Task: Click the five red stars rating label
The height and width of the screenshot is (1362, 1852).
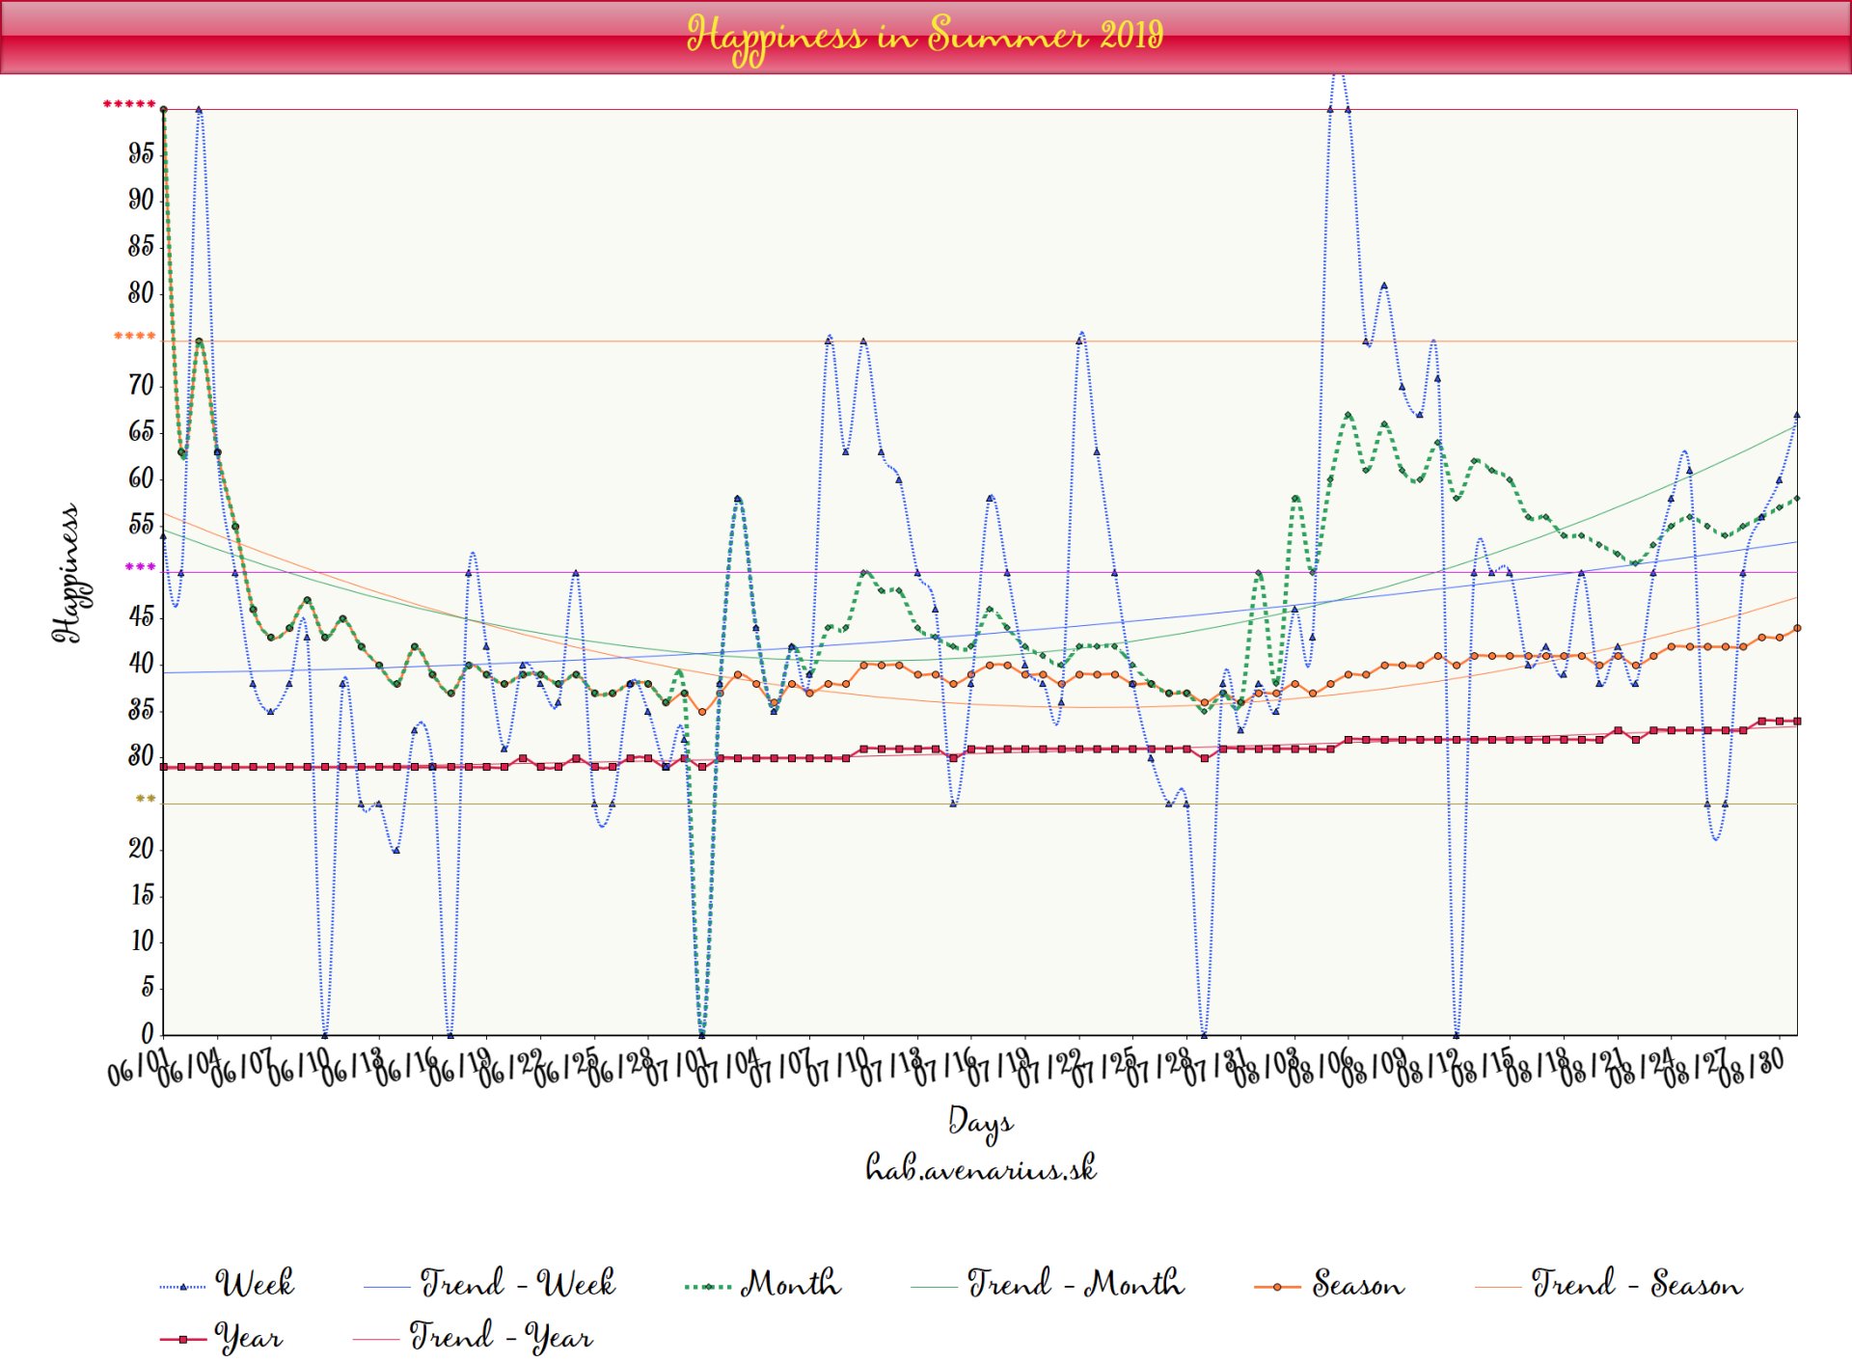Action: click(129, 104)
